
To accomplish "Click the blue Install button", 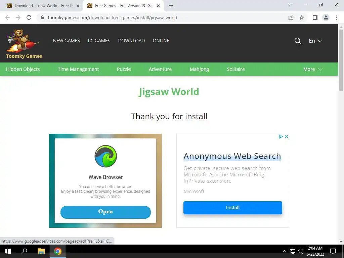I will point(233,208).
